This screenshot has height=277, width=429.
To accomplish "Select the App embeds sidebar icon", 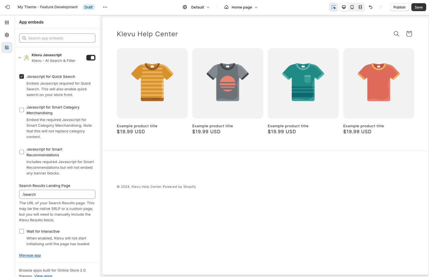I will [x=7, y=47].
